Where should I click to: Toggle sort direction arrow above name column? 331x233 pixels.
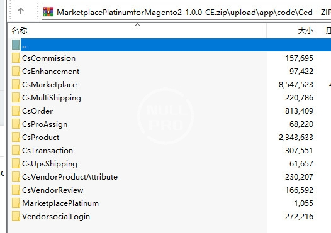[x=137, y=25]
